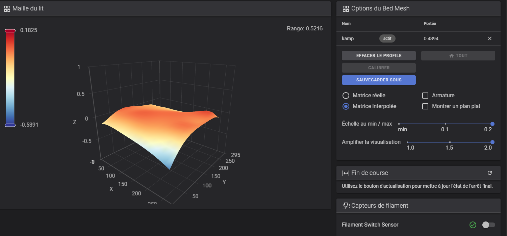This screenshot has height=236, width=507.
Task: Click the Échelle slider handle at 0.2
Action: click(492, 124)
